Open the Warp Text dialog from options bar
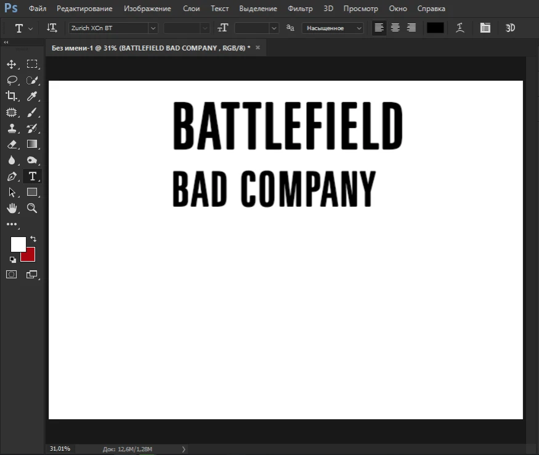The image size is (539, 455). point(460,28)
